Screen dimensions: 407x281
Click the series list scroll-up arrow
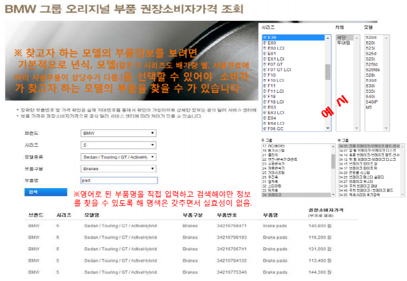point(328,38)
